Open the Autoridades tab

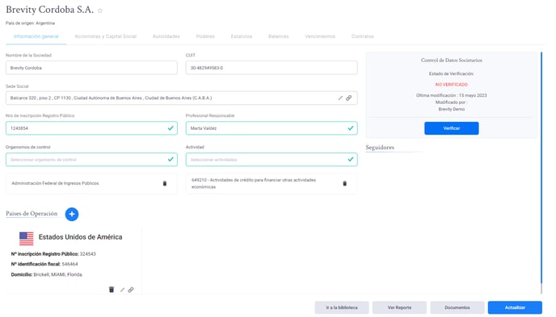point(166,36)
